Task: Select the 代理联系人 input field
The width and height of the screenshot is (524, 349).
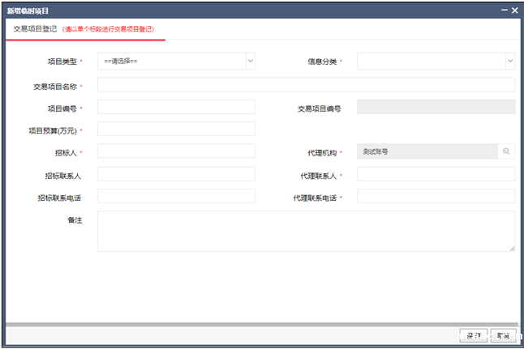Action: coord(436,174)
